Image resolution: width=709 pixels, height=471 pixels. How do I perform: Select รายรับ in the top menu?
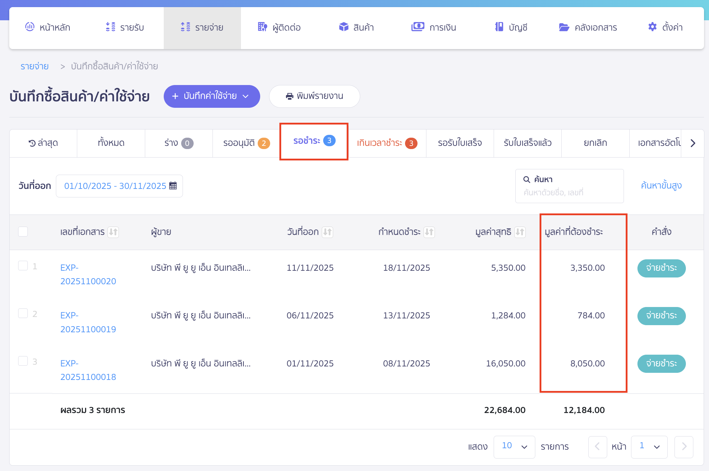(x=125, y=27)
